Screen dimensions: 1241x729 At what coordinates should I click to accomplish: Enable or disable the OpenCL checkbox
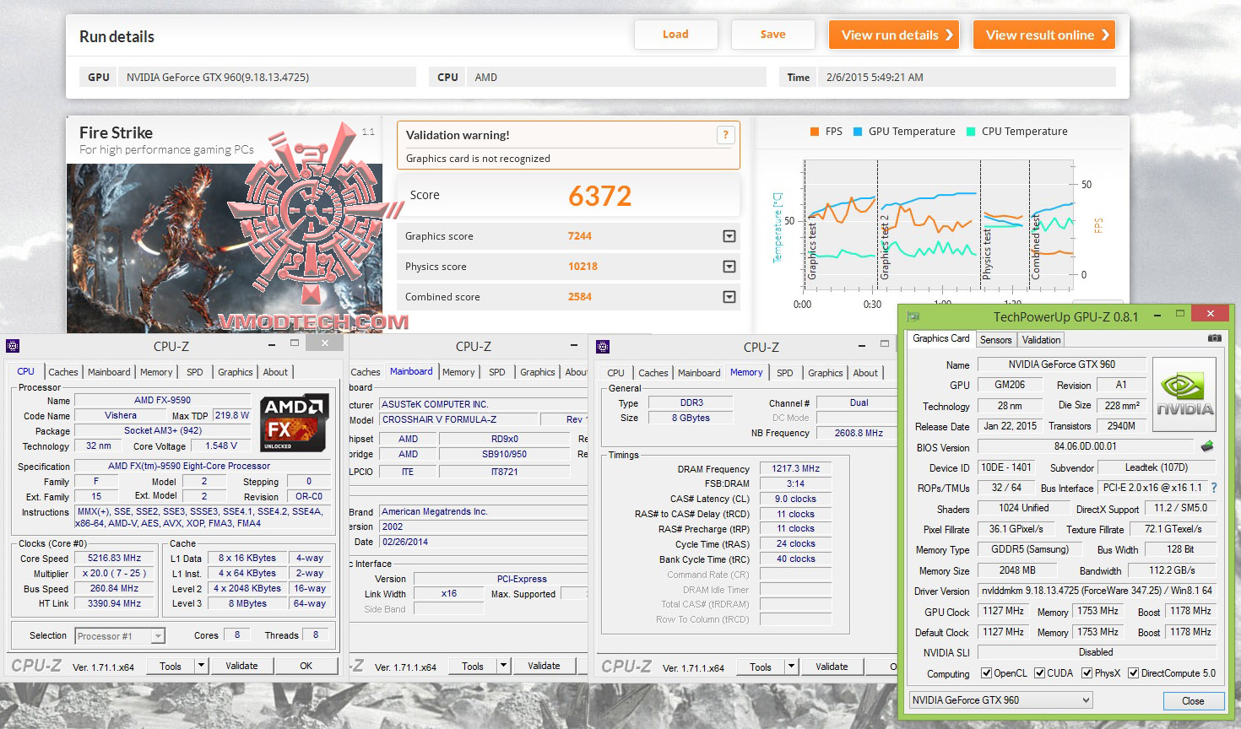pyautogui.click(x=986, y=673)
